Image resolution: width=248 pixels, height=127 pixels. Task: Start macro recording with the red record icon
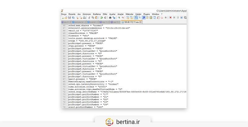[170, 18]
